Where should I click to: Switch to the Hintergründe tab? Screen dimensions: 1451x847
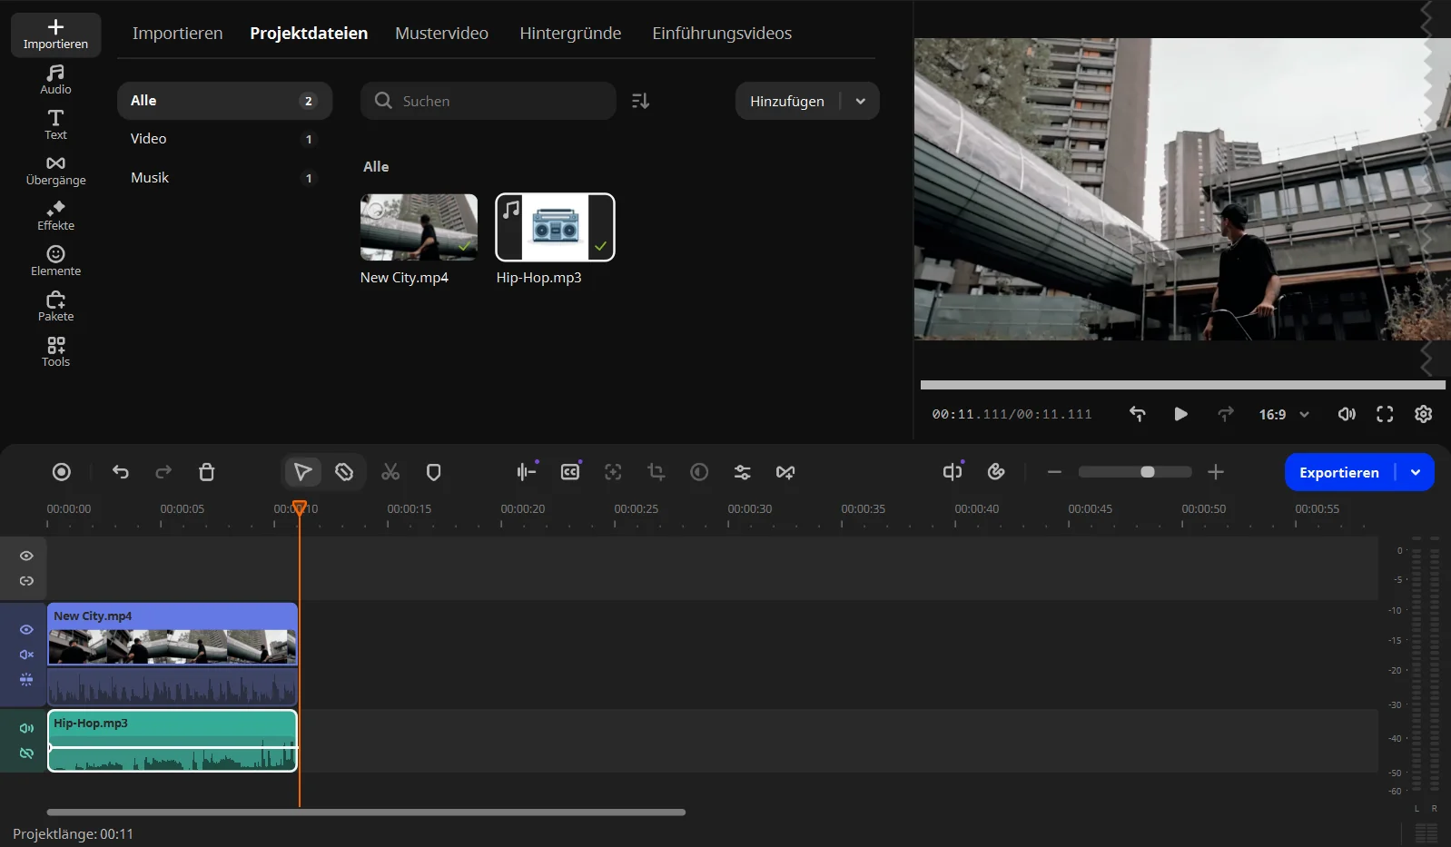tap(570, 34)
